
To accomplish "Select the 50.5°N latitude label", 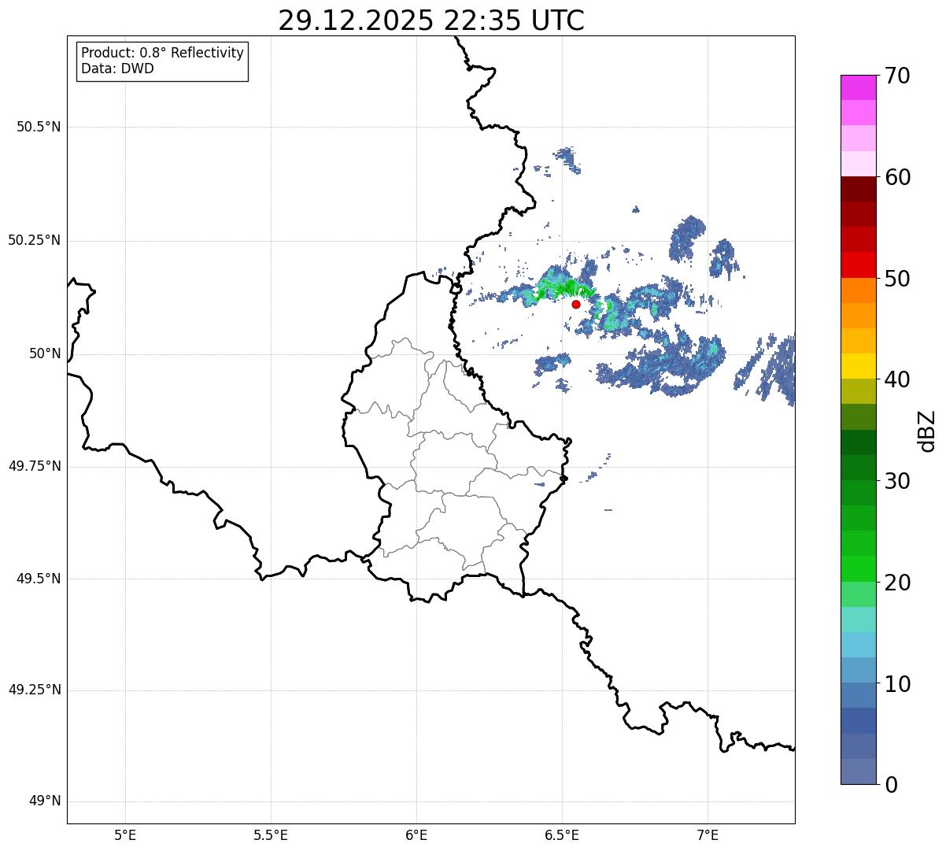I will pyautogui.click(x=39, y=127).
